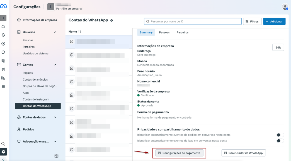291x161 pixels.
Task: Switch to the Parceiros tab
Action: click(183, 32)
